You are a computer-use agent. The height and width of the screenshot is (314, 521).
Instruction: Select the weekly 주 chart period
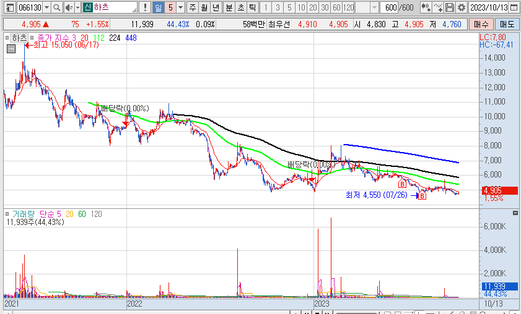click(193, 7)
